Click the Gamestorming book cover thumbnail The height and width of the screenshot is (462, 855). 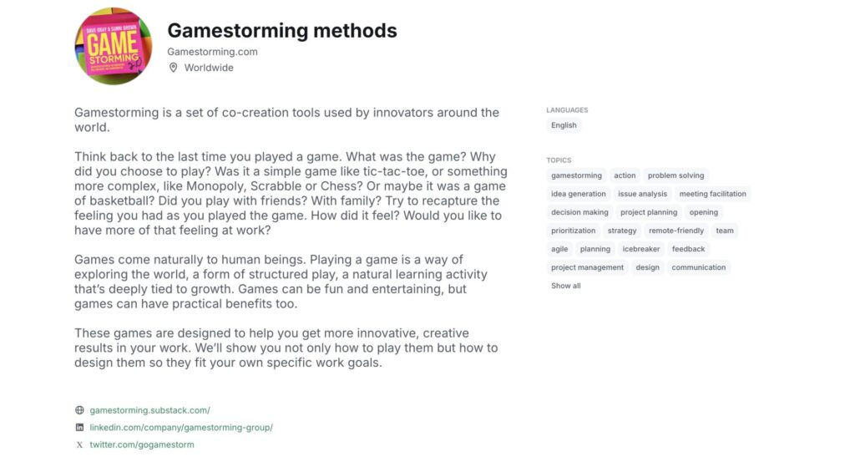pyautogui.click(x=114, y=46)
